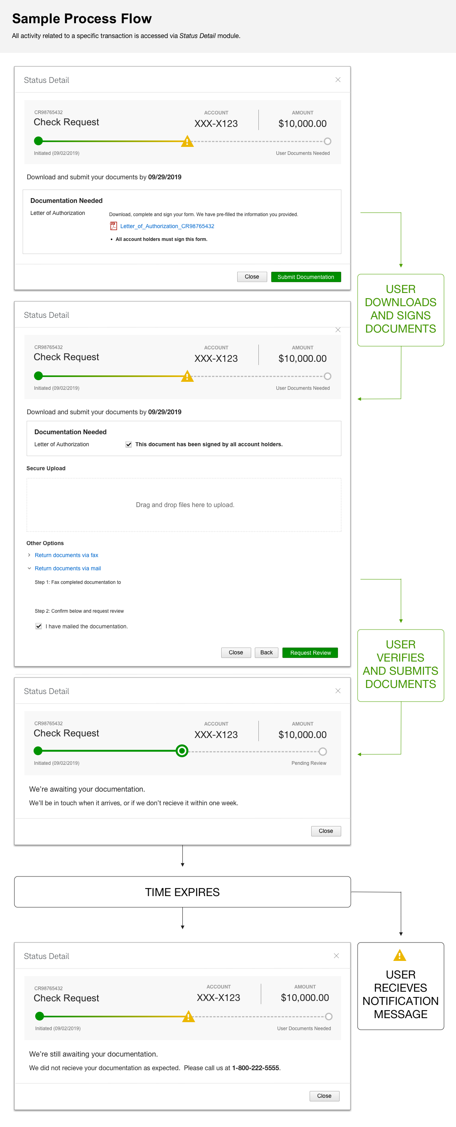Toggle 'signed by all account holders' checkbox

pos(128,445)
